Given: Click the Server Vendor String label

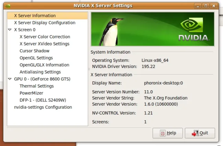Looking at the screenshot, I should pos(113,98).
